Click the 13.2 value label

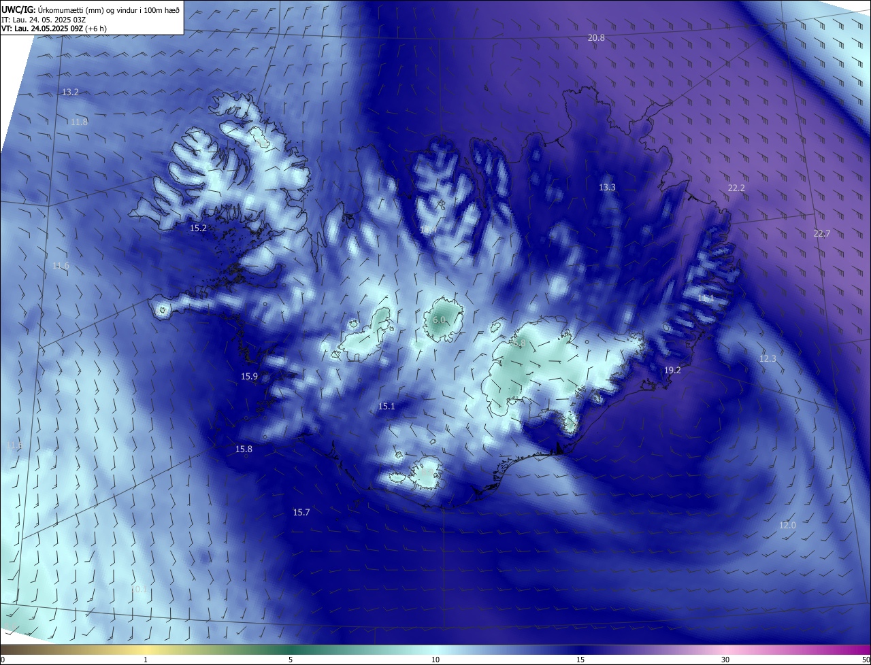pyautogui.click(x=70, y=92)
